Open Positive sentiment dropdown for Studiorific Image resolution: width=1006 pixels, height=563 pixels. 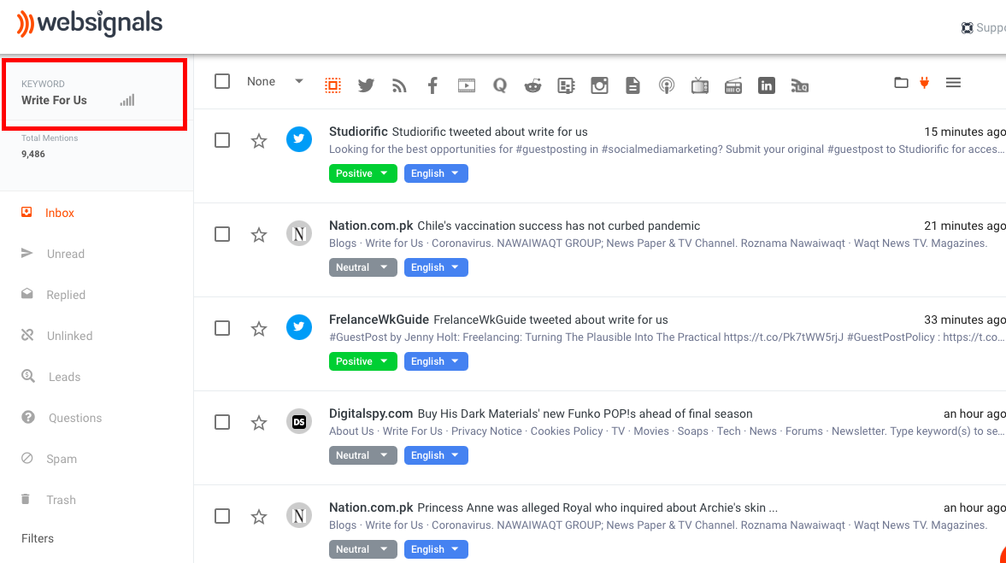(x=363, y=173)
